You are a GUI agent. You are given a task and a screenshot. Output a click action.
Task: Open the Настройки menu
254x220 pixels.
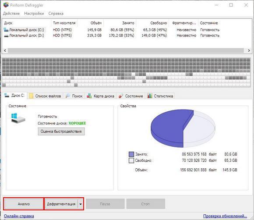click(x=34, y=14)
